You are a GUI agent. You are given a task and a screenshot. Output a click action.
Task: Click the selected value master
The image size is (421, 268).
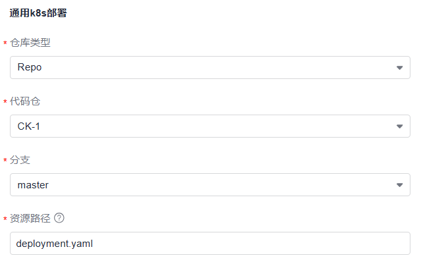33,185
